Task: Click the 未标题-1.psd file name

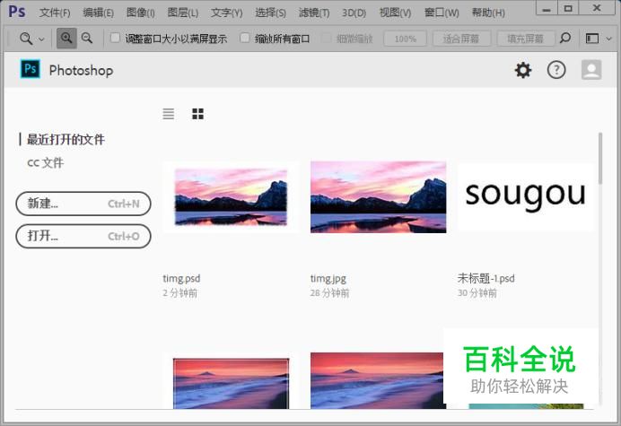Action: pos(486,278)
